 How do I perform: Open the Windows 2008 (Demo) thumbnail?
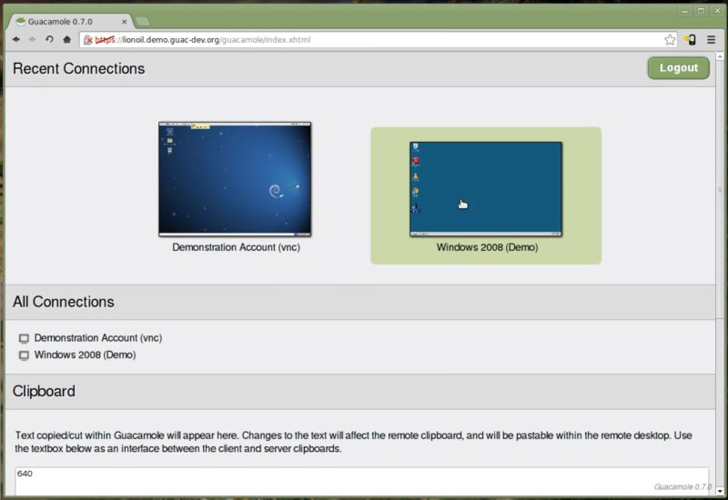click(x=486, y=189)
